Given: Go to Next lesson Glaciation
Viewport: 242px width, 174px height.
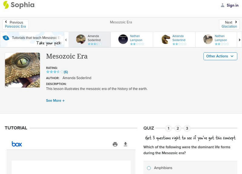Looking at the screenshot, I should [x=229, y=24].
